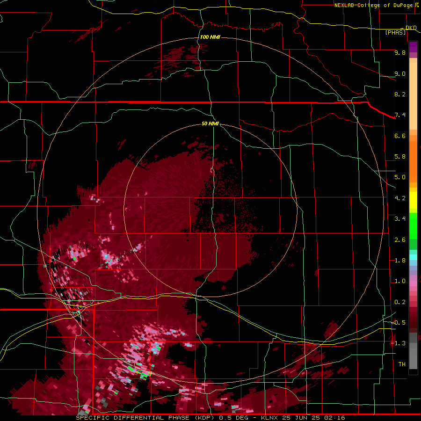Click the Specific Differential Phase KLNX caption
This screenshot has width=421, height=421.
pyautogui.click(x=210, y=418)
